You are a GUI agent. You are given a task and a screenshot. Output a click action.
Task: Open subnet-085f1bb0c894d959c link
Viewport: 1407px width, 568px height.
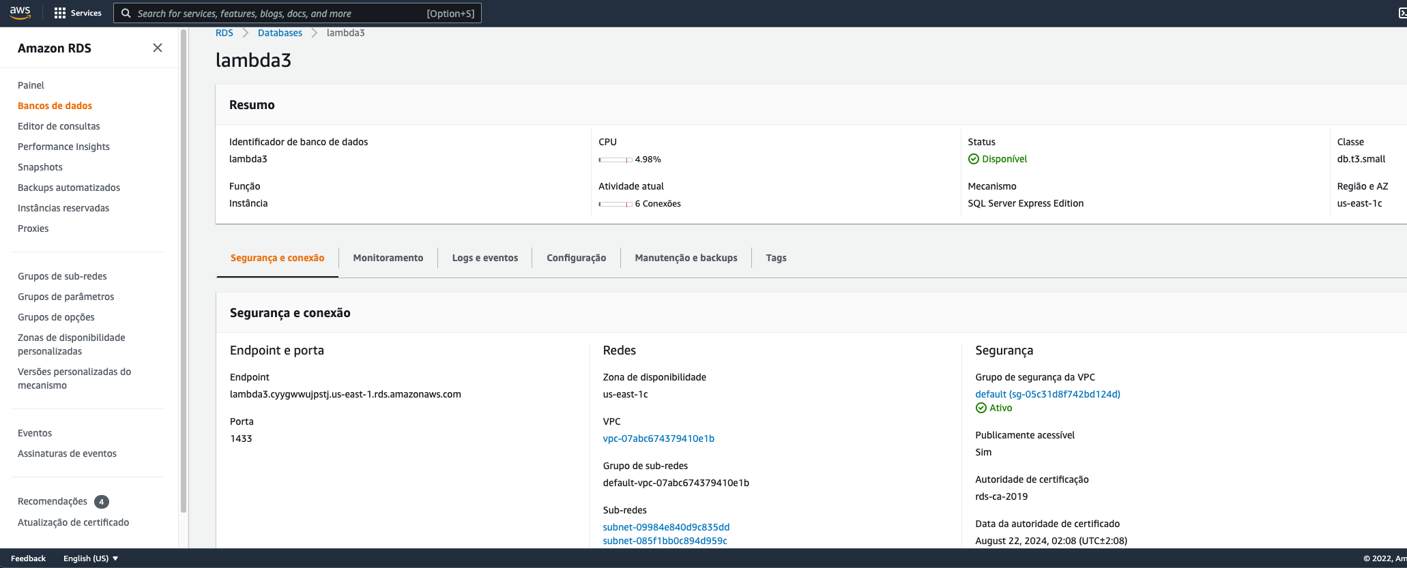point(665,541)
